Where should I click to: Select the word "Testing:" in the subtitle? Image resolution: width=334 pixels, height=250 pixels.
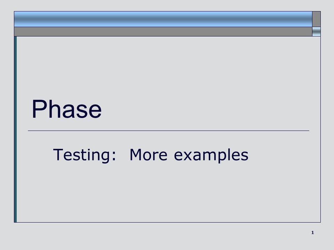[x=85, y=156]
